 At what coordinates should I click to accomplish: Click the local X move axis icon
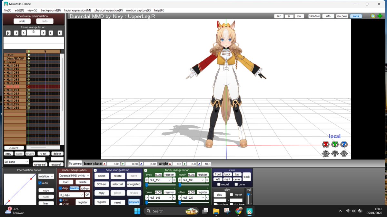click(326, 153)
